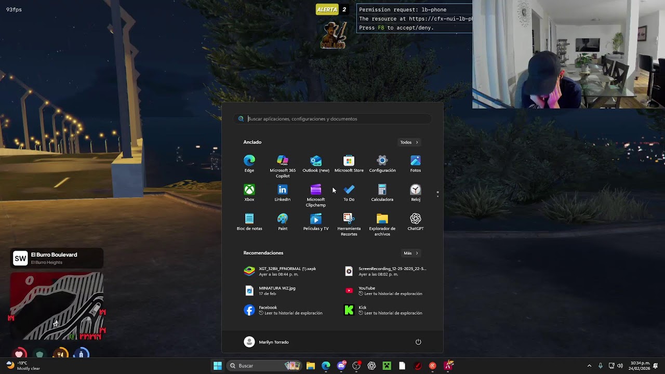Launch Microsoft 365 Copilot
This screenshot has width=665, height=374.
coord(283,166)
